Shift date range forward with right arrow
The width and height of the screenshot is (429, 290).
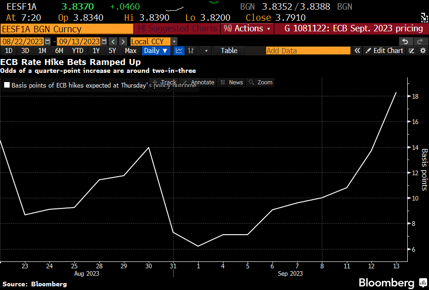pyautogui.click(x=123, y=41)
